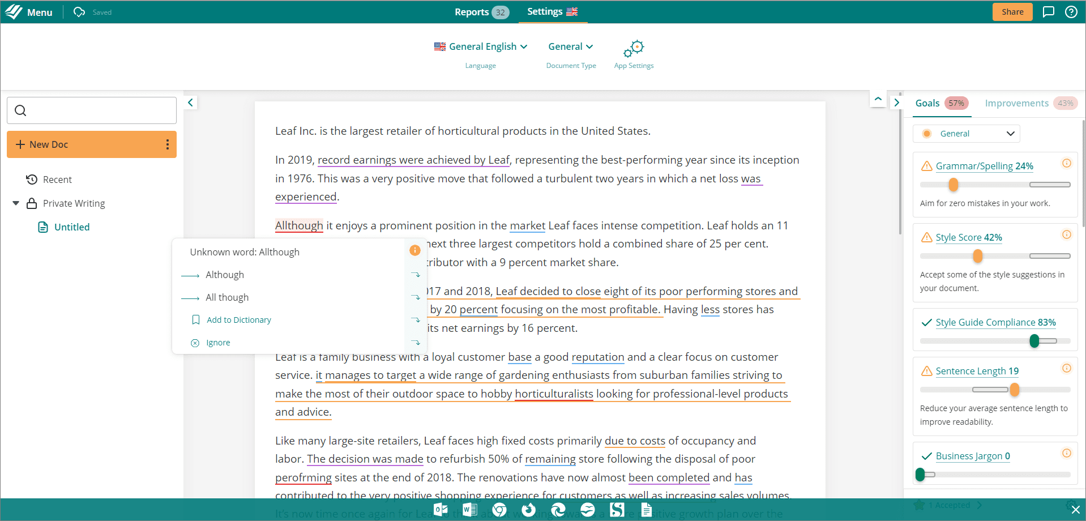Image resolution: width=1086 pixels, height=521 pixels.
Task: Click the Outlook integration icon
Action: pyautogui.click(x=441, y=510)
